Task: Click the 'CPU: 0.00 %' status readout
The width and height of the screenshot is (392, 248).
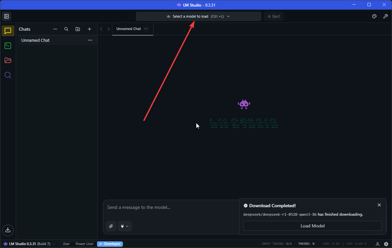Action: click(x=356, y=244)
